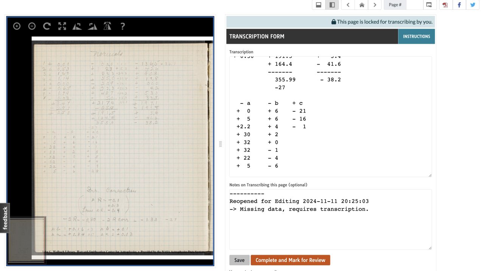Screen dimensions: 484x271
Task: Click Complete and Mark for Review
Action: click(x=290, y=260)
